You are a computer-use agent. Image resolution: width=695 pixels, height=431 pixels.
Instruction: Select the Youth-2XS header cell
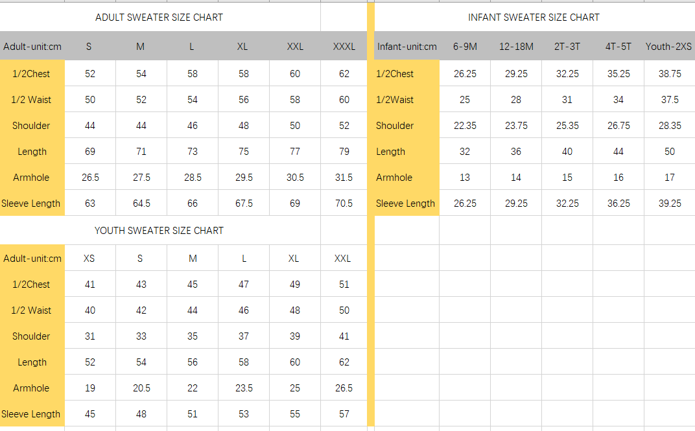point(669,47)
